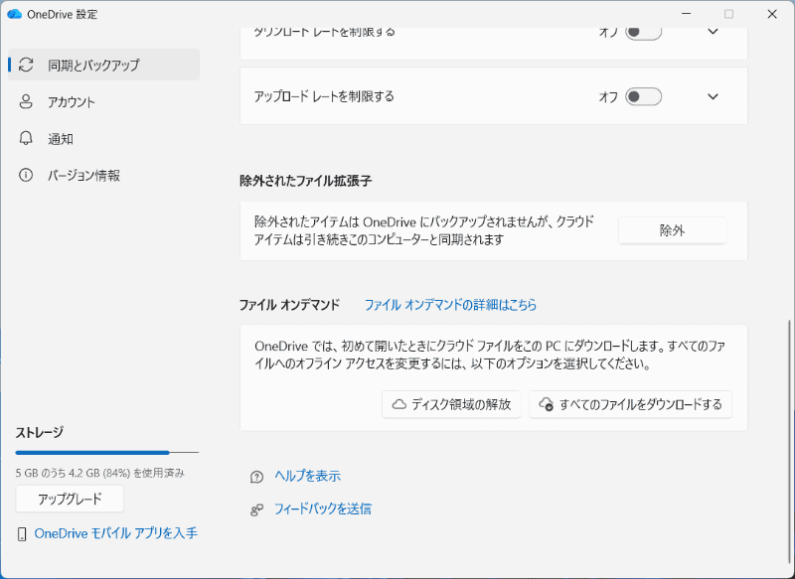Click the sync arrows icon beside 同期とバックアップ
The width and height of the screenshot is (795, 579).
pyautogui.click(x=26, y=65)
